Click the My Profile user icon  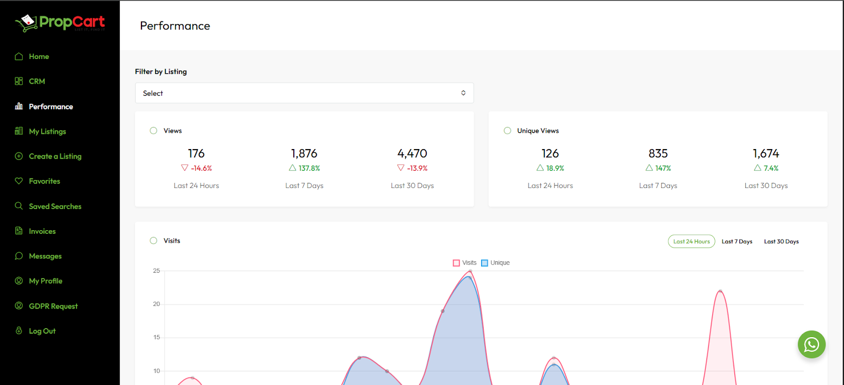tap(19, 281)
